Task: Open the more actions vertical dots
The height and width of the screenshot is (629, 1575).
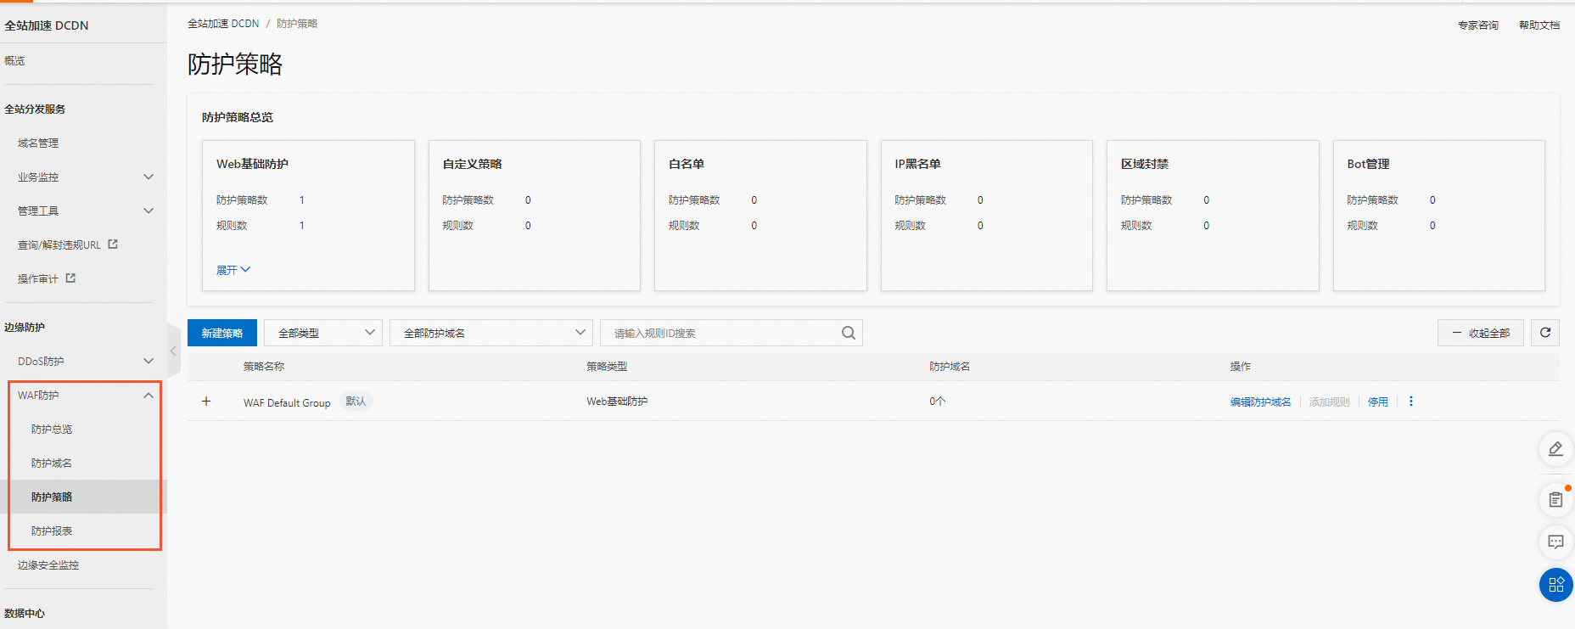Action: pos(1410,402)
